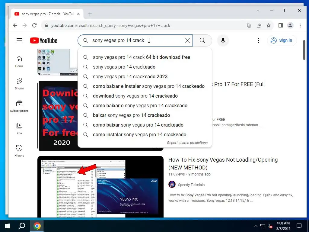Pick 'como baixar sony vegas pro 14 crackeado'
Viewport: 309px width, 232px height.
coord(145,125)
